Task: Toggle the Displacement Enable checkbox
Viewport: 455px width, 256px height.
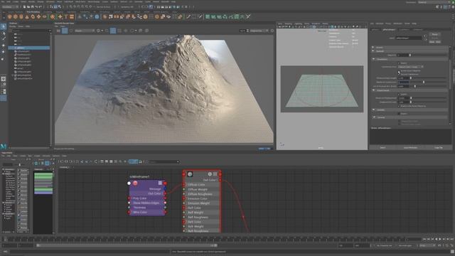Action: pyautogui.click(x=399, y=94)
